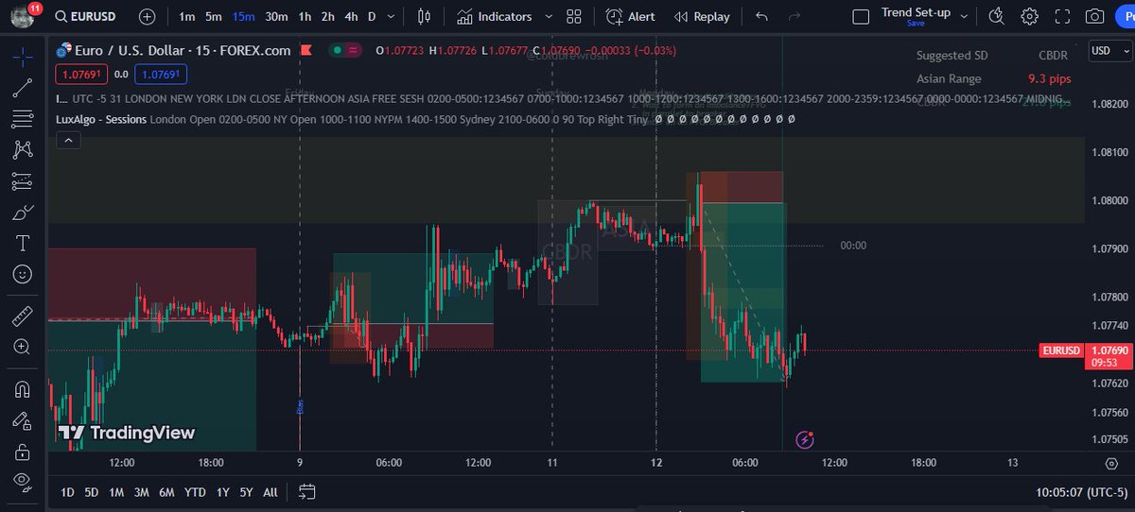Activate the zoom in tool
This screenshot has height=512, width=1135.
coord(23,347)
